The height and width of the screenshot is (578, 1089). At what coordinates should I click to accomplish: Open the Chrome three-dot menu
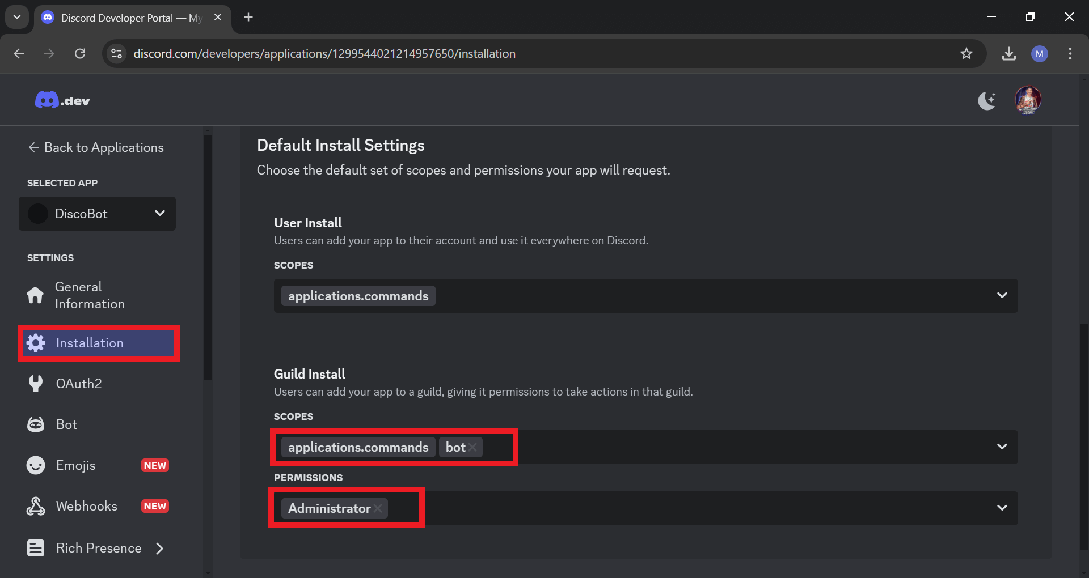(1070, 53)
